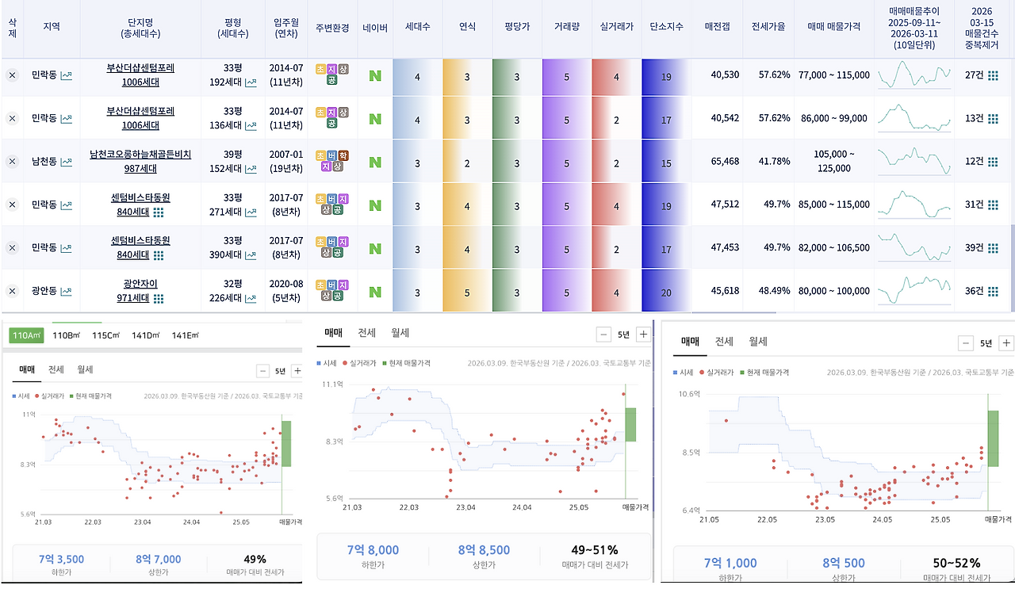The height and width of the screenshot is (589, 1015).
Task: Toggle the 실거래가 legend in the middle chart
Action: (x=362, y=363)
